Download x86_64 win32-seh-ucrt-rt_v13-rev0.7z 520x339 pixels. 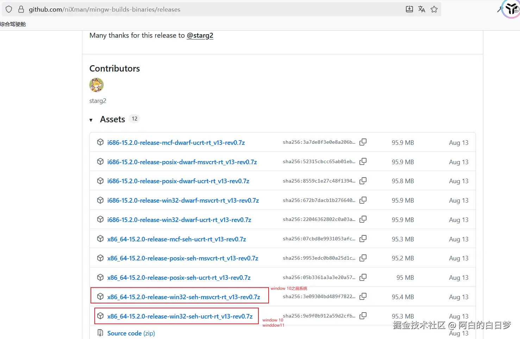180,316
